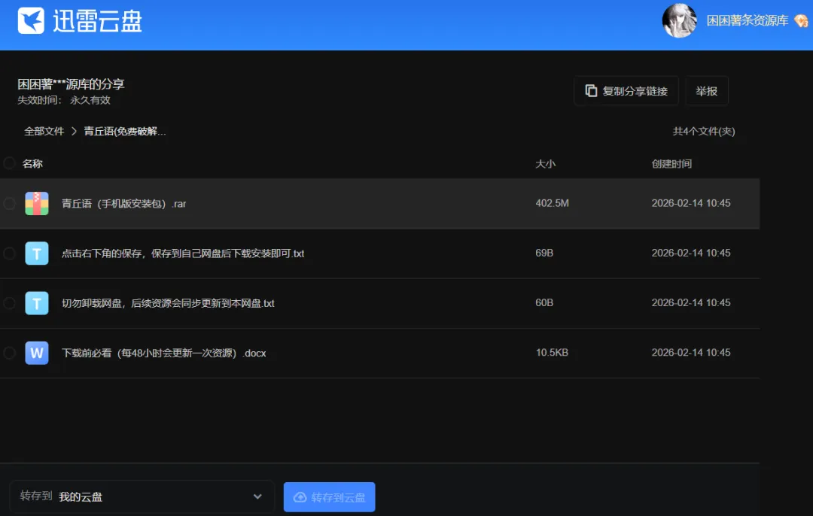The image size is (813, 516).
Task: Click the 转存到云盘 button
Action: pyautogui.click(x=329, y=497)
